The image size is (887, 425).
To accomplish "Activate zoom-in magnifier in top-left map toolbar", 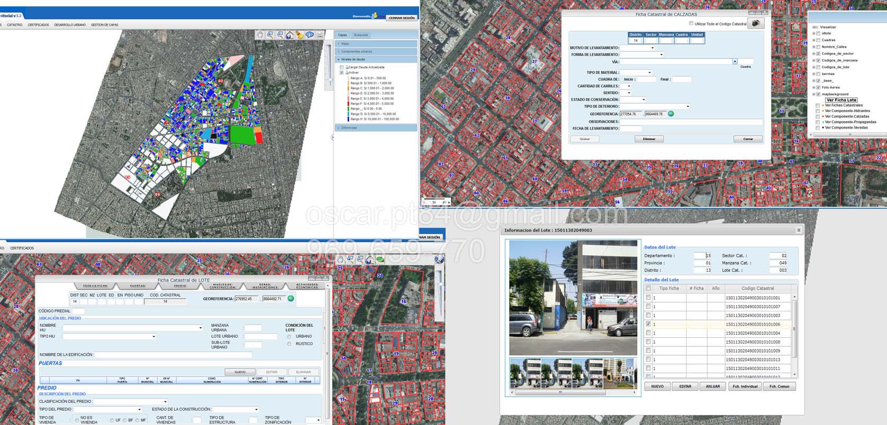I will pos(270,34).
